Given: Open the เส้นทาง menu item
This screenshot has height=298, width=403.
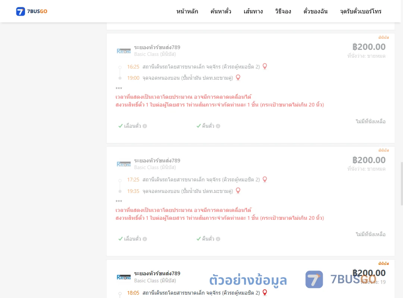Looking at the screenshot, I should pyautogui.click(x=253, y=11).
